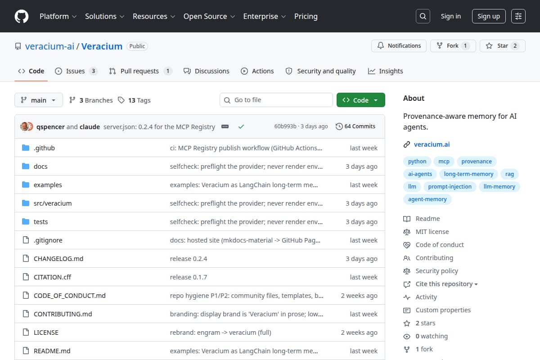
Task: Expand the Open Source menu
Action: (x=209, y=16)
